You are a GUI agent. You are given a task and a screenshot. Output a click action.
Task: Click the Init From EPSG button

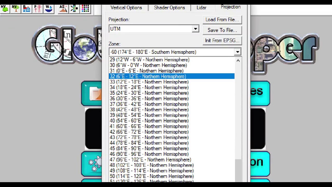[222, 41]
